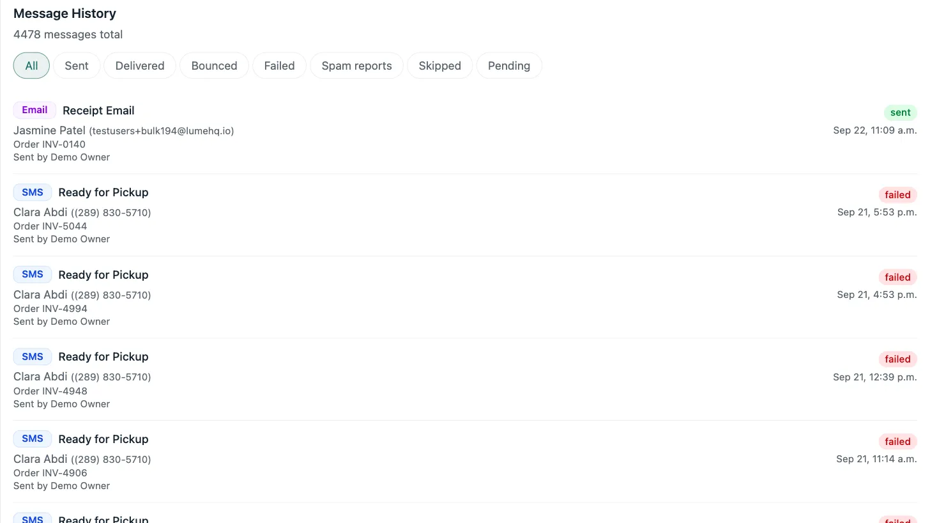
Task: Open Ready for Pickup message for INV-4948
Action: tap(103, 357)
